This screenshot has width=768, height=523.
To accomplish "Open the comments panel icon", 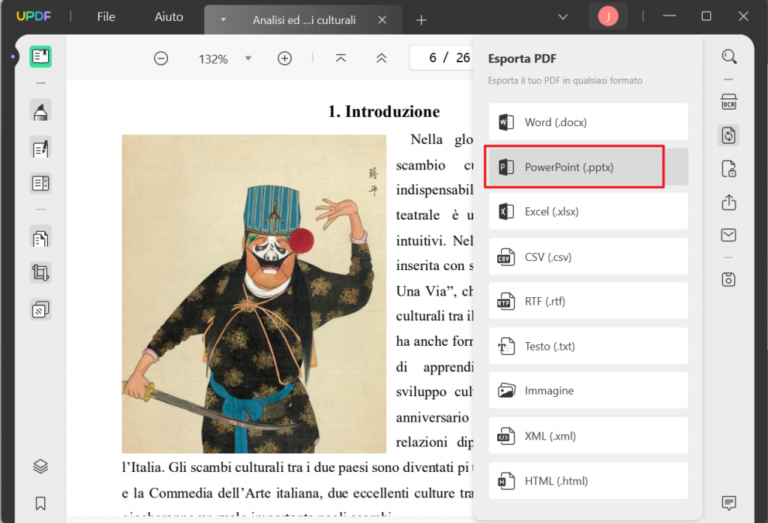I will (x=729, y=503).
